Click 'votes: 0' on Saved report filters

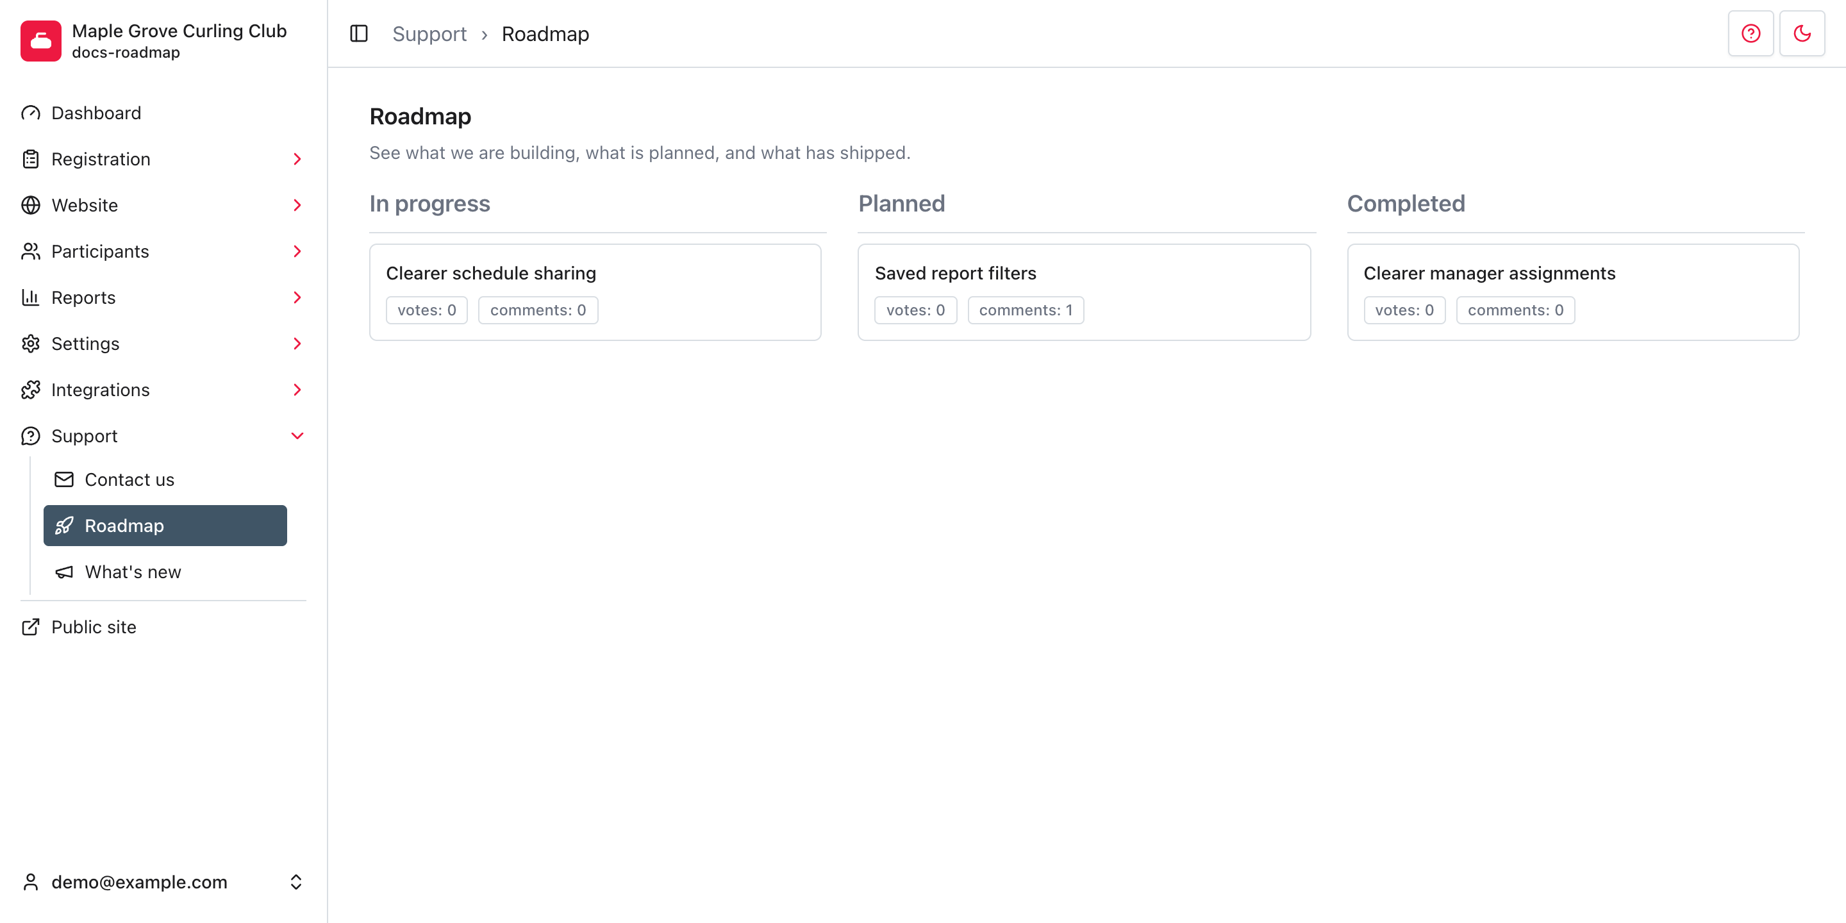point(915,310)
